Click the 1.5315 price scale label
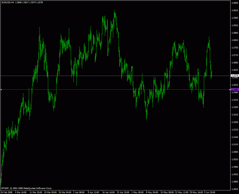The width and height of the screenshot is (239, 194). (235, 115)
